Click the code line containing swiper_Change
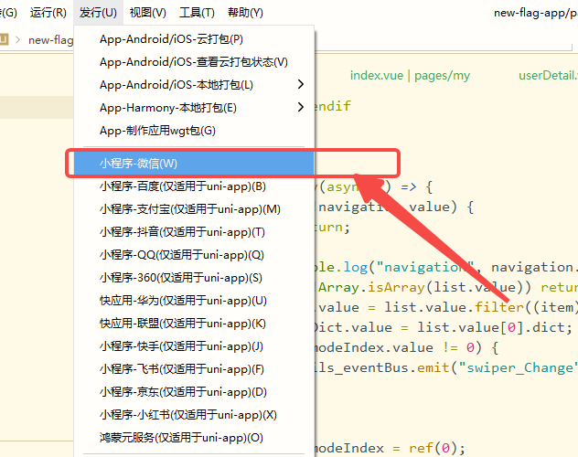 tap(445, 367)
